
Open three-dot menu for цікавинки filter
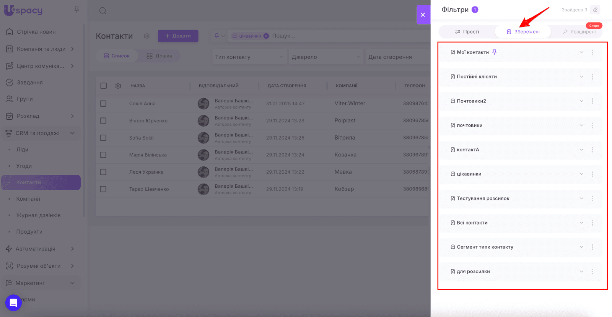[x=592, y=174]
